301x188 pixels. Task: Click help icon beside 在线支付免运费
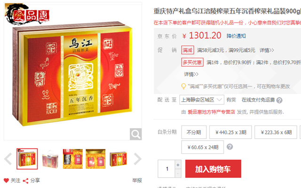tap(279, 100)
